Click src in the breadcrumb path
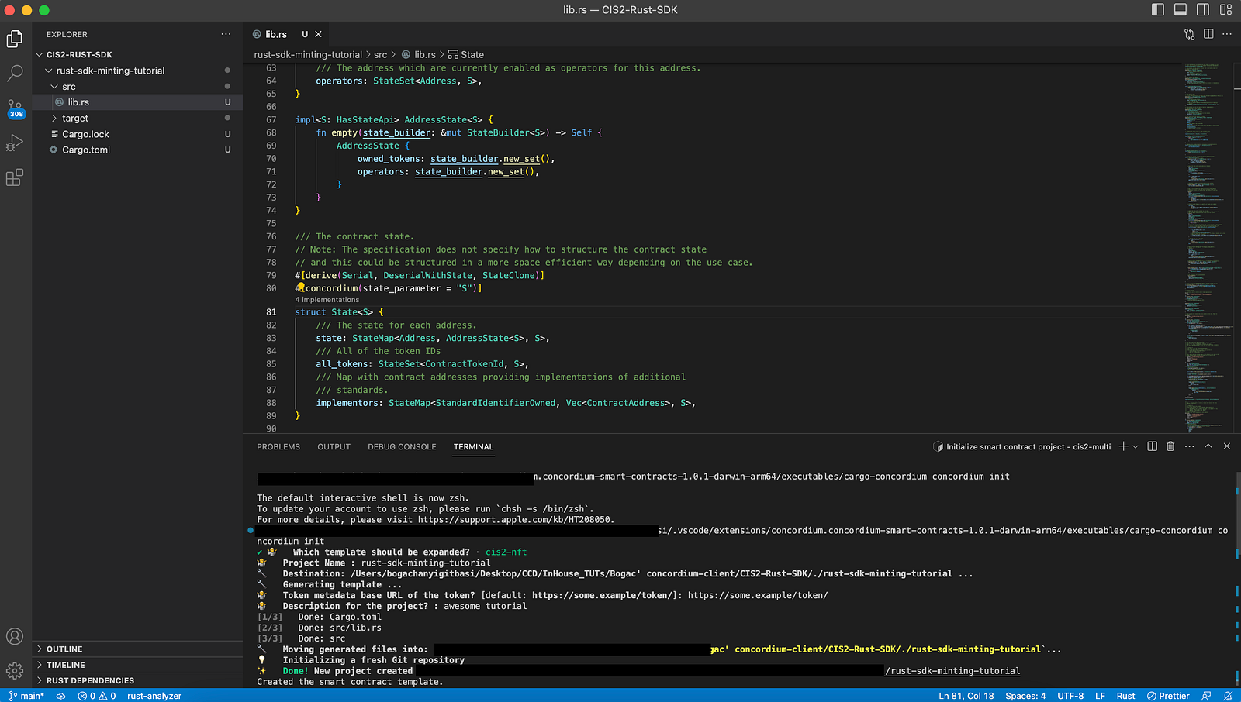The width and height of the screenshot is (1241, 702). click(x=380, y=55)
